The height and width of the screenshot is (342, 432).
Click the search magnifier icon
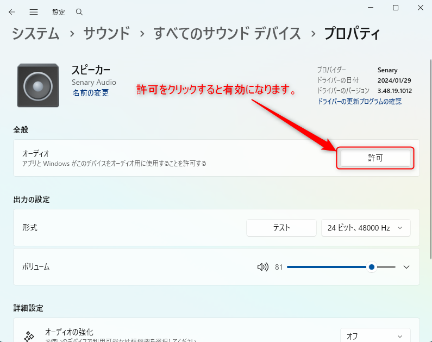[x=79, y=11]
